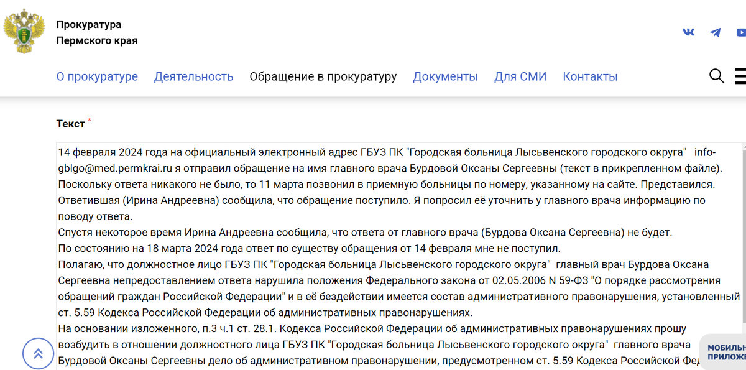Click the scroll-to-top circle arrow
Screen dimensions: 746x370
click(38, 353)
